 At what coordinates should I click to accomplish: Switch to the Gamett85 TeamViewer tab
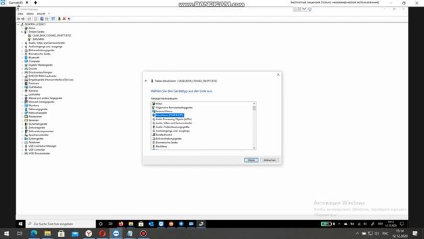pos(16,3)
